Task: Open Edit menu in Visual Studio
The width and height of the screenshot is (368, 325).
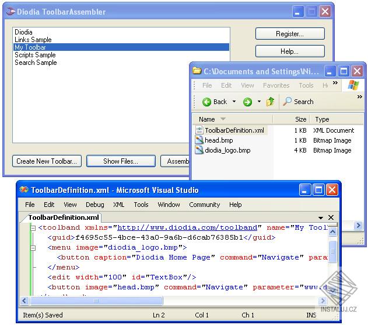Action: pos(49,205)
